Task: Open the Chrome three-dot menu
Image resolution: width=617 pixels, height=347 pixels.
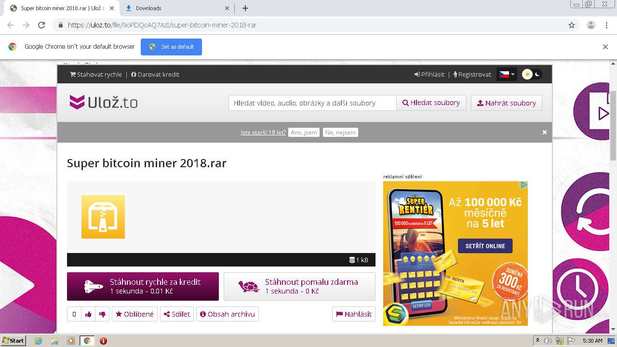Action: click(x=606, y=25)
